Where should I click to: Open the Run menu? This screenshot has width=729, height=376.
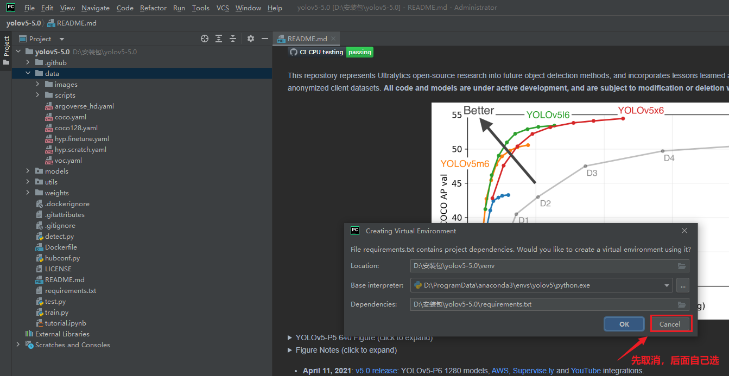179,8
